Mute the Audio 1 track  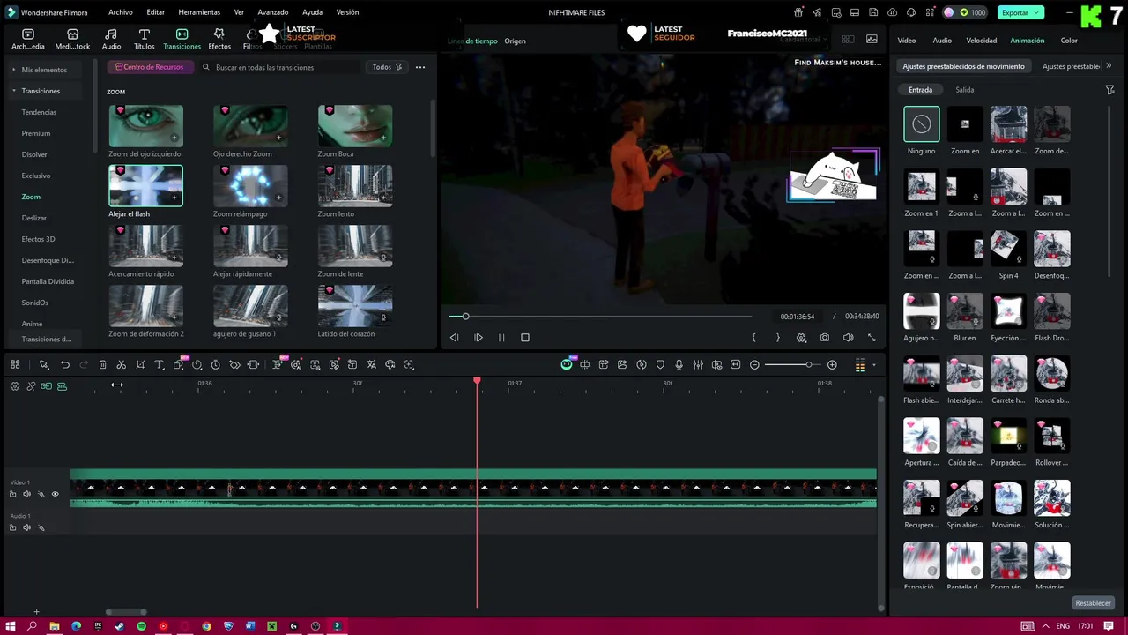(x=26, y=527)
